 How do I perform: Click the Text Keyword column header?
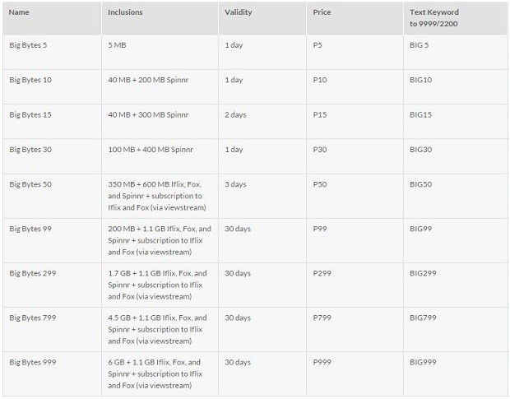coord(433,18)
